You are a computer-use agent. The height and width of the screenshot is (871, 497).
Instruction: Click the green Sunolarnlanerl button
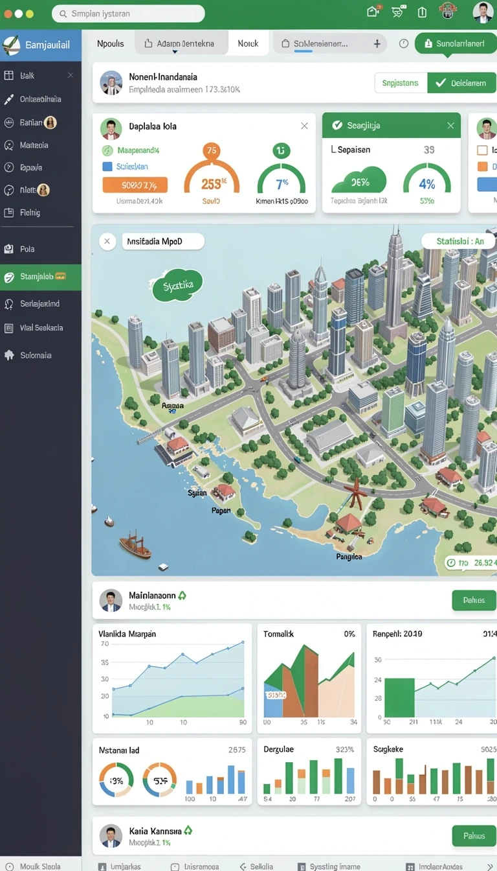[x=456, y=43]
